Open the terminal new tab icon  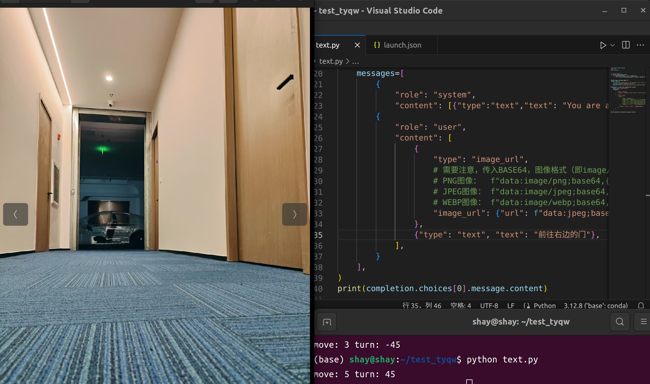327,322
